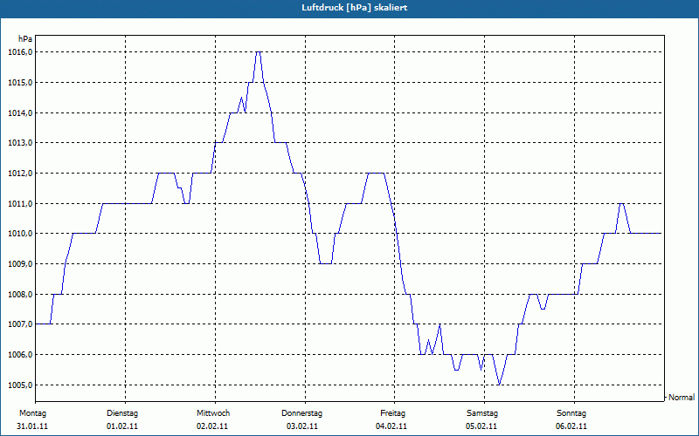Click the 1005,0 y-axis value
Viewport: 699px width, 436px height.
pos(20,385)
